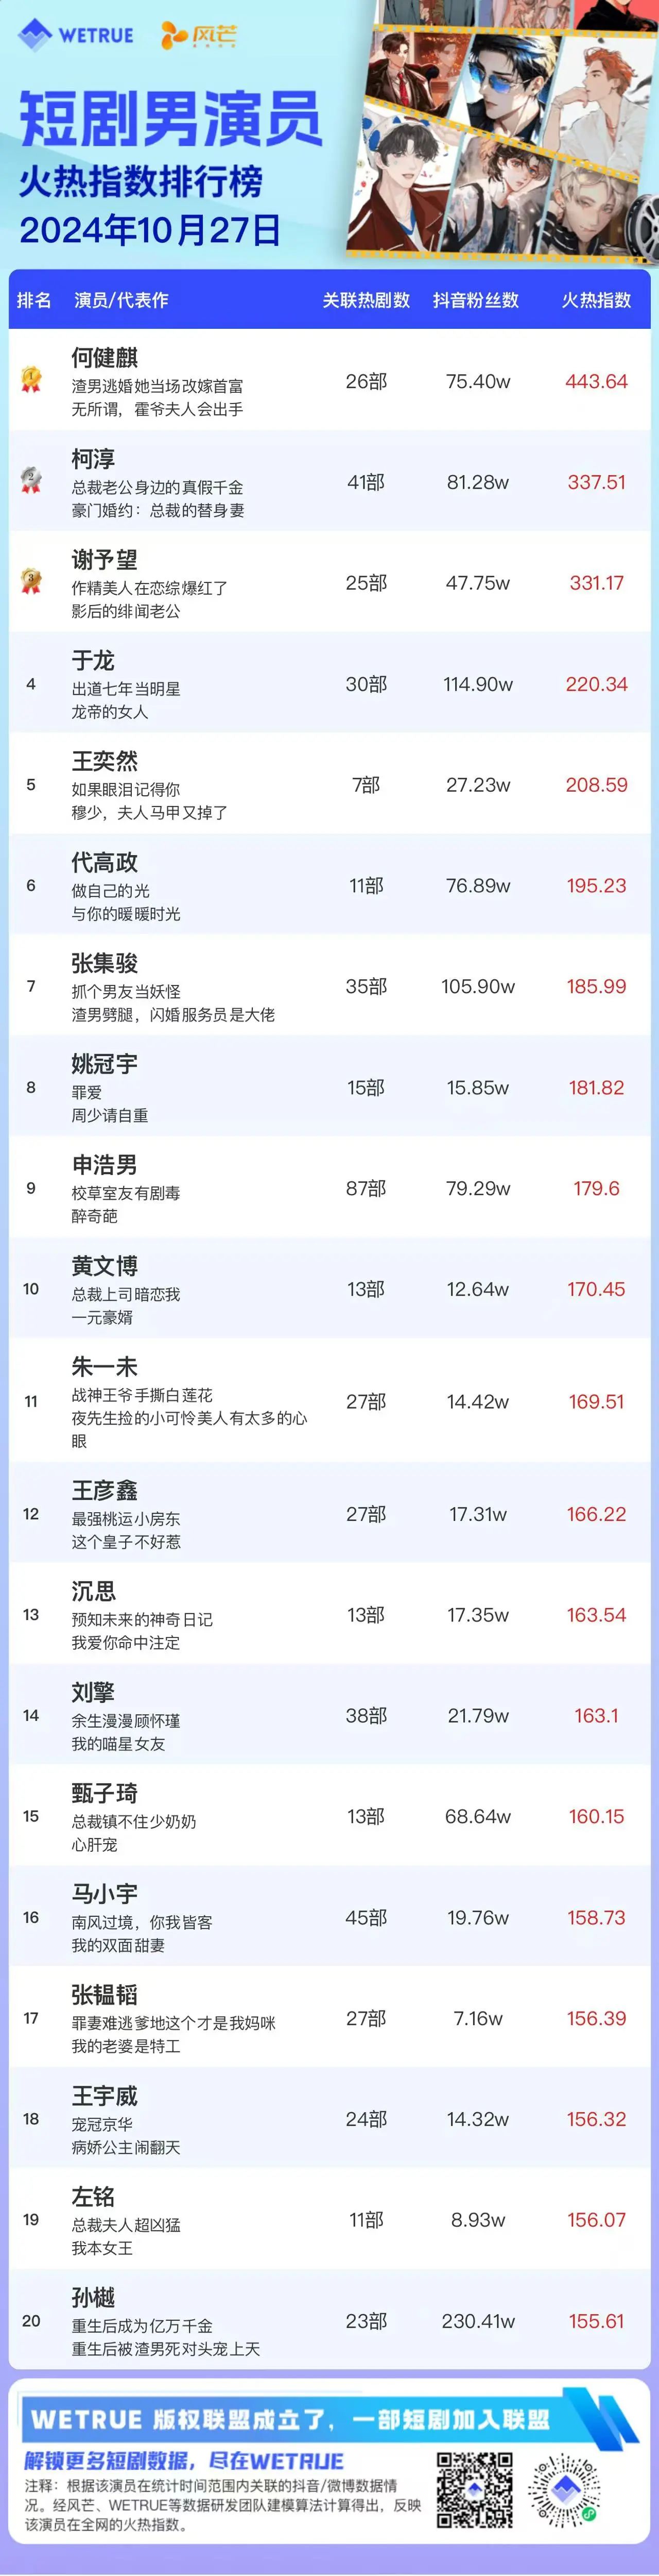The image size is (659, 2576).
Task: Click the round mini-program code
Action: pos(564,2490)
